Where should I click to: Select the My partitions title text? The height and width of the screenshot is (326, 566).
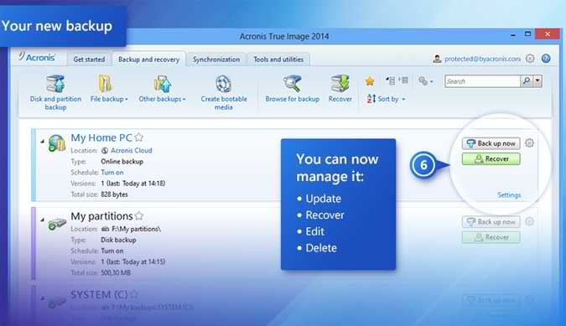click(101, 216)
